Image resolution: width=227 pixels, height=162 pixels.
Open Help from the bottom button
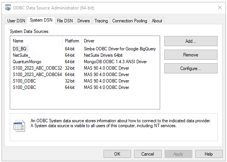pyautogui.click(x=208, y=154)
